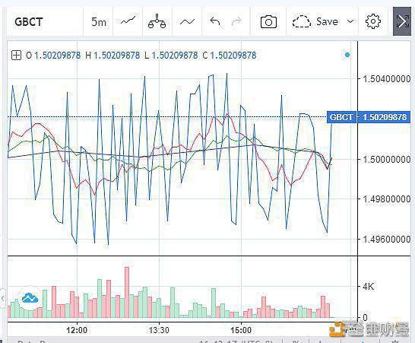This screenshot has height=343, width=415.
Task: Redo the chart action
Action: (x=236, y=21)
